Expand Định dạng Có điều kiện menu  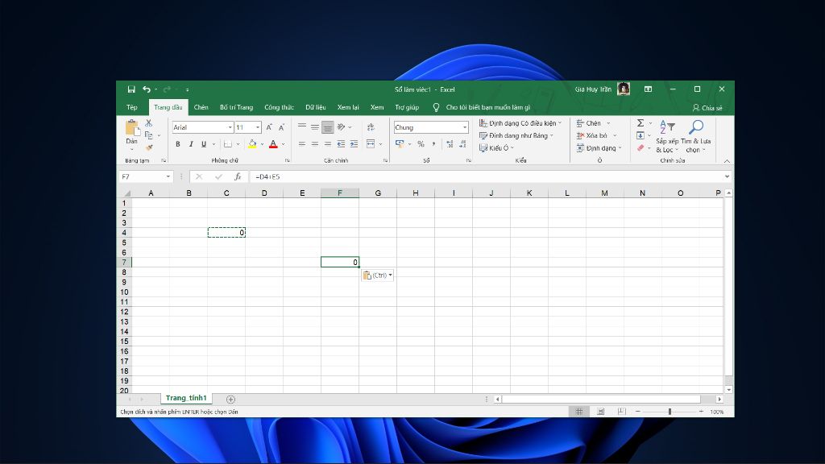520,123
